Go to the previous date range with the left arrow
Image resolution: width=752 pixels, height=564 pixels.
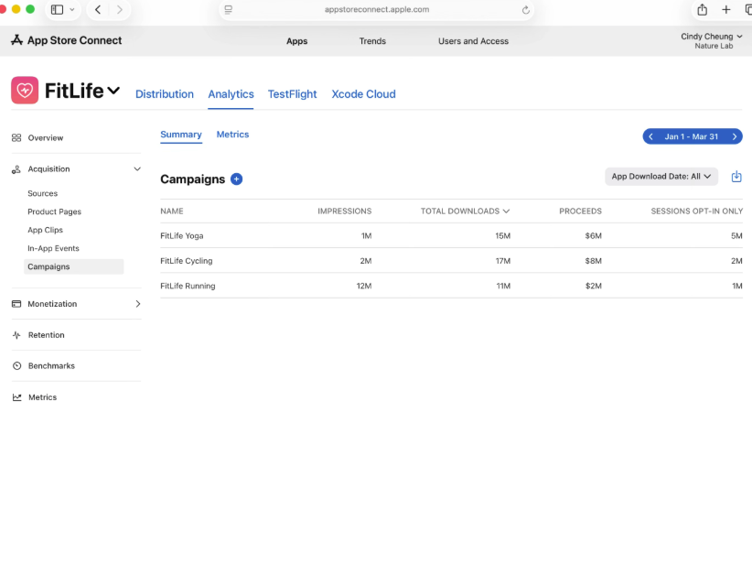coord(650,136)
